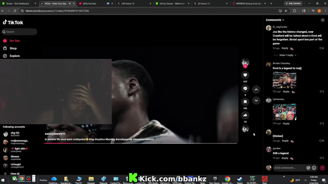Post comment with red arrow button
The image size is (328, 184).
(x=322, y=168)
